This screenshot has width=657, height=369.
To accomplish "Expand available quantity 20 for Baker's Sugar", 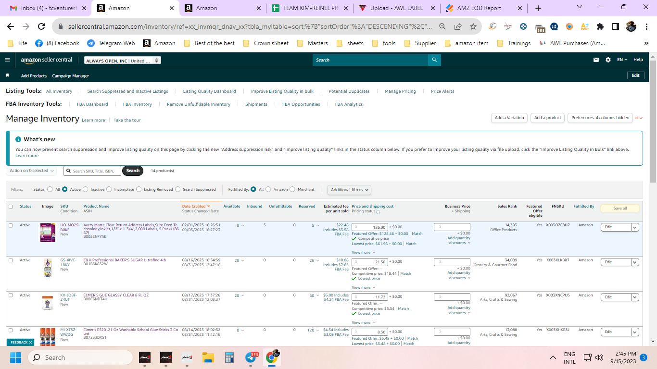I will coord(239,260).
